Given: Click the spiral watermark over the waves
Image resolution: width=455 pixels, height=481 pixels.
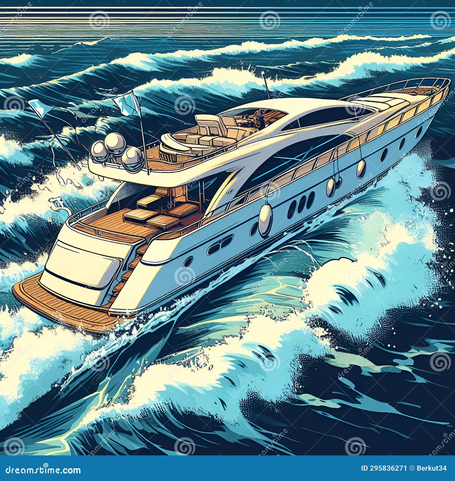Looking at the screenshot, I should [185, 104].
